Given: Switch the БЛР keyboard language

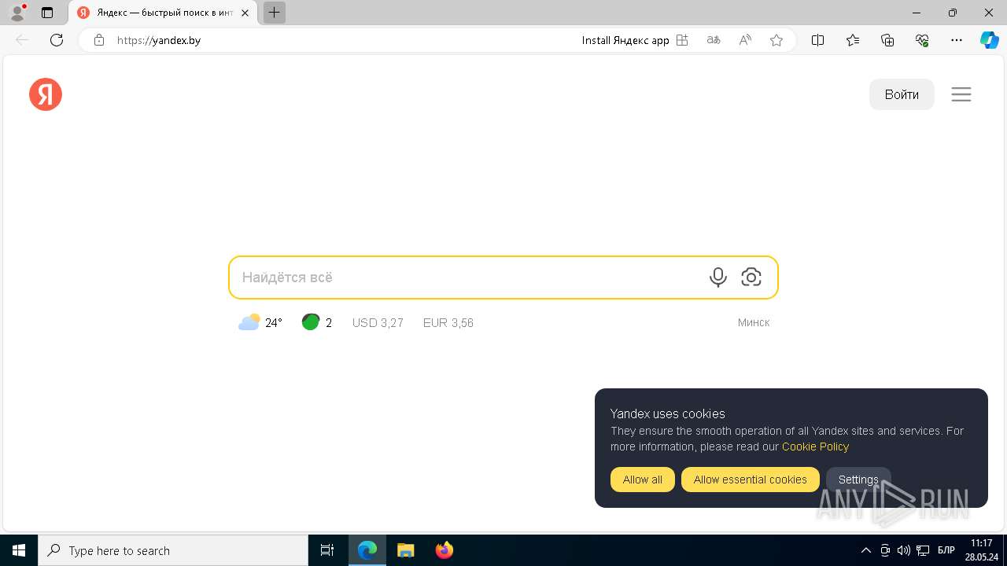Looking at the screenshot, I should coord(946,550).
